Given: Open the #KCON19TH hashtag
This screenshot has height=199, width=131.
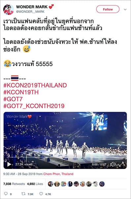Looking at the screenshot, I should 21,92.
